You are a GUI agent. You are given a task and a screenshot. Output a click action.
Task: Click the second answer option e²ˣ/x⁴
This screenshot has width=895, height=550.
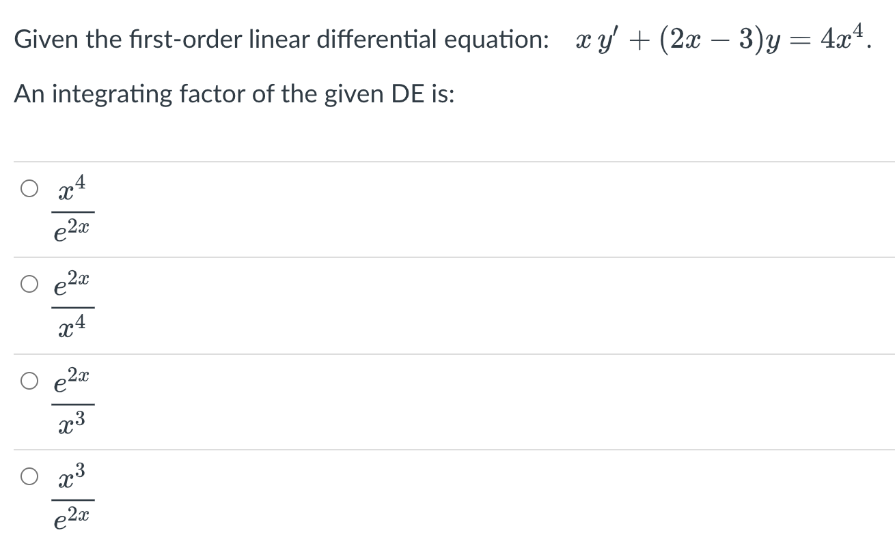72,304
